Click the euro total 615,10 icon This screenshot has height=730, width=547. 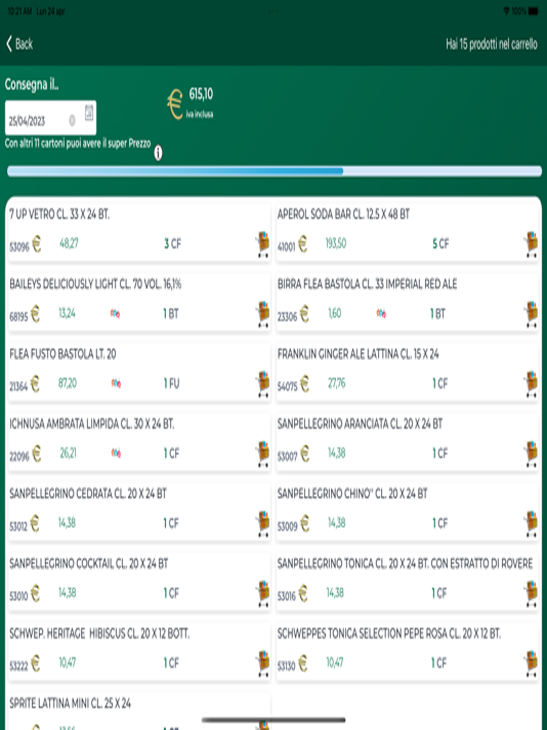[174, 104]
